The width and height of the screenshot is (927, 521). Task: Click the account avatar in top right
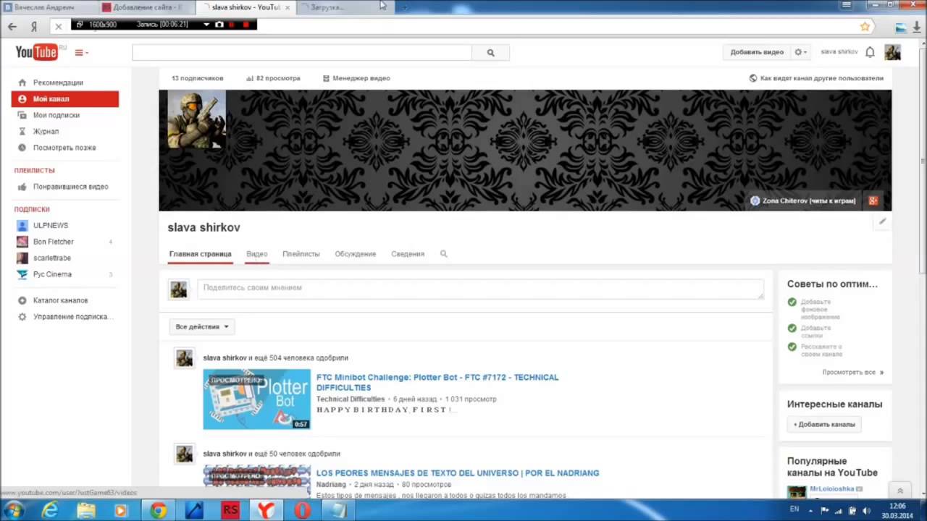click(x=893, y=52)
